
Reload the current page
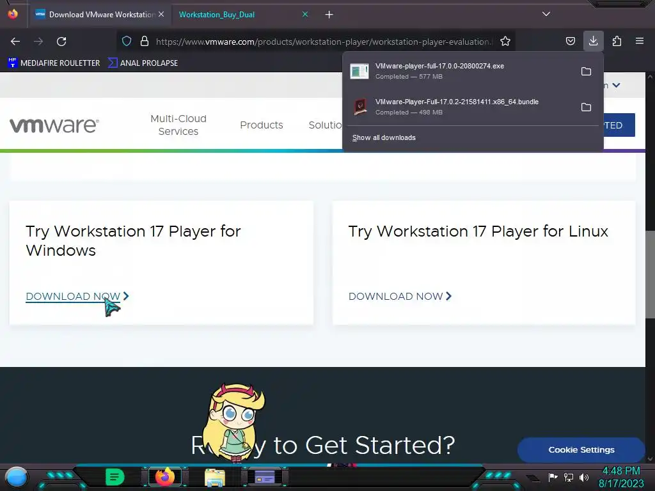(61, 42)
